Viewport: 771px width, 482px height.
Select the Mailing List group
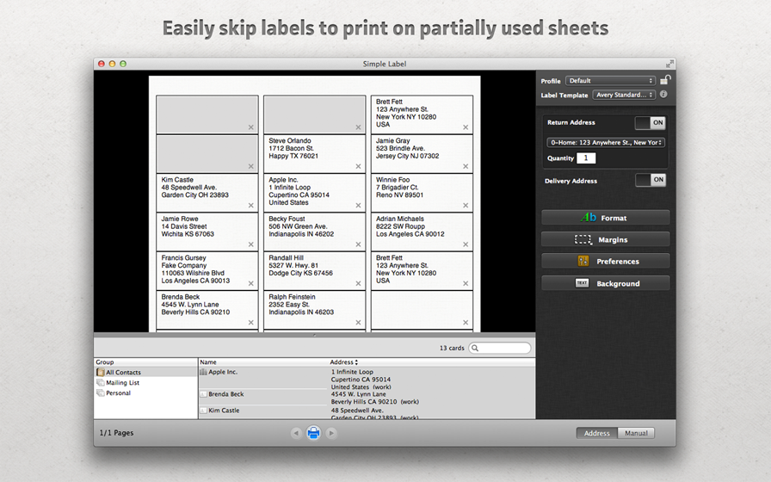click(145, 383)
